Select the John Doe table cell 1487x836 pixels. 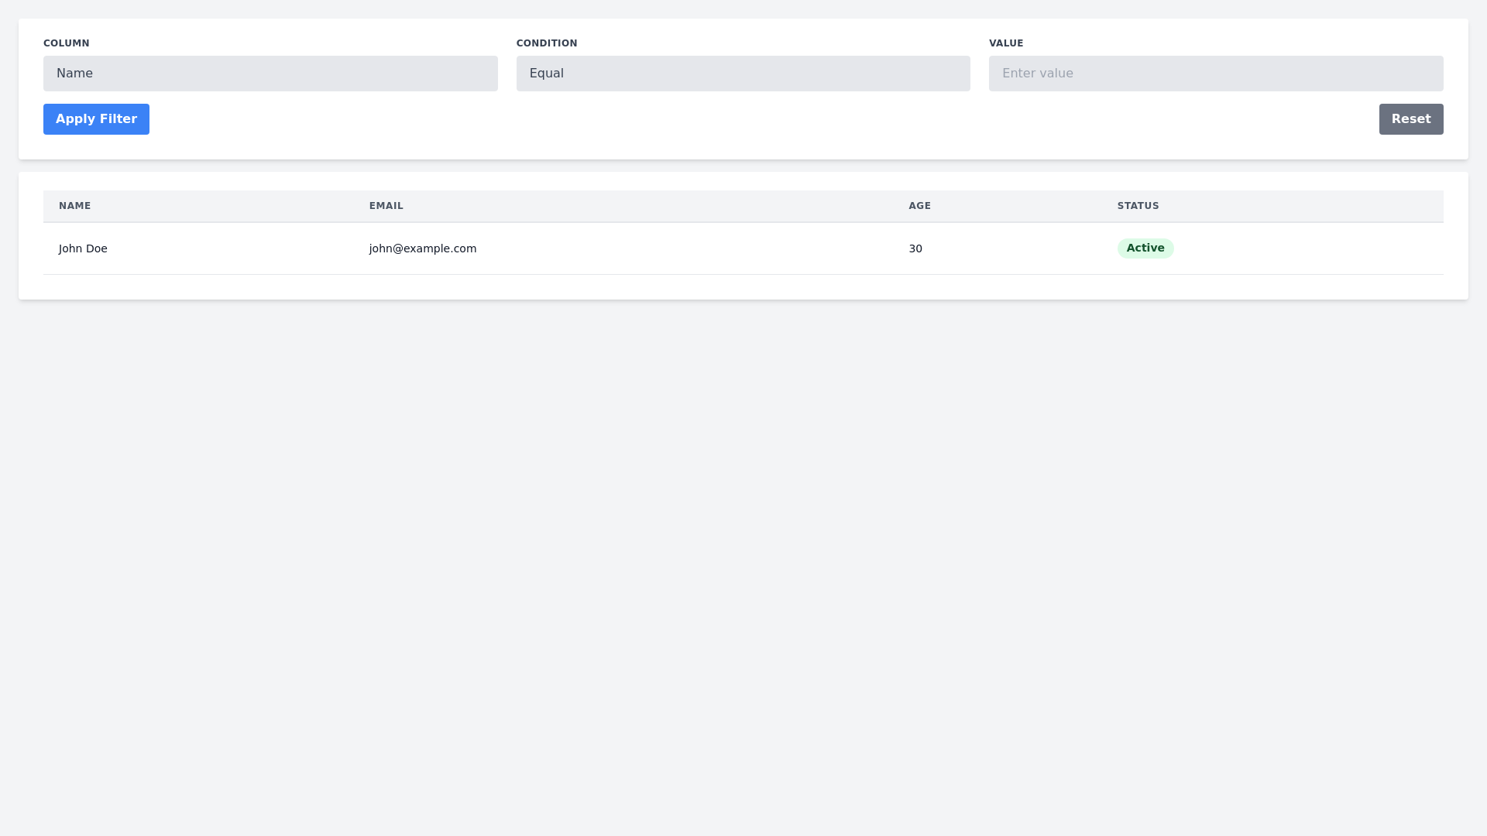click(x=83, y=248)
